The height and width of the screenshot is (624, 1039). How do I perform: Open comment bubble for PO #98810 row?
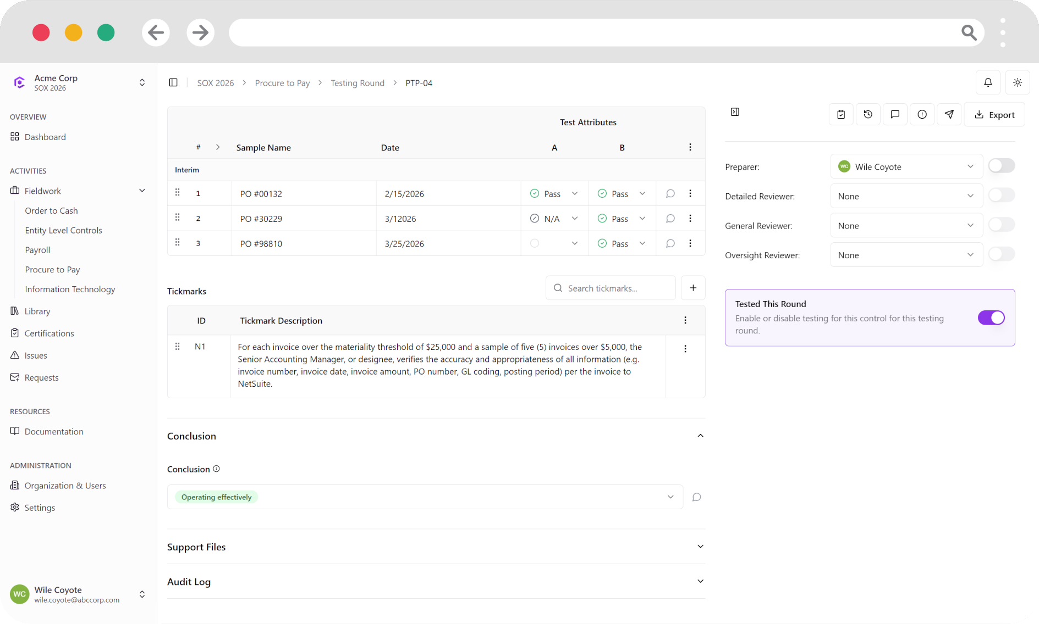click(x=670, y=243)
